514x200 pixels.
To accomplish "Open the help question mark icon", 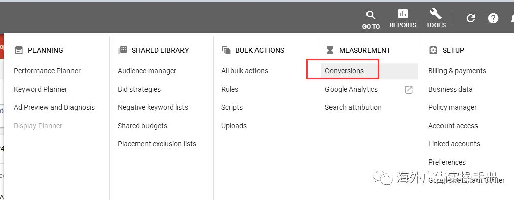I will tap(493, 18).
